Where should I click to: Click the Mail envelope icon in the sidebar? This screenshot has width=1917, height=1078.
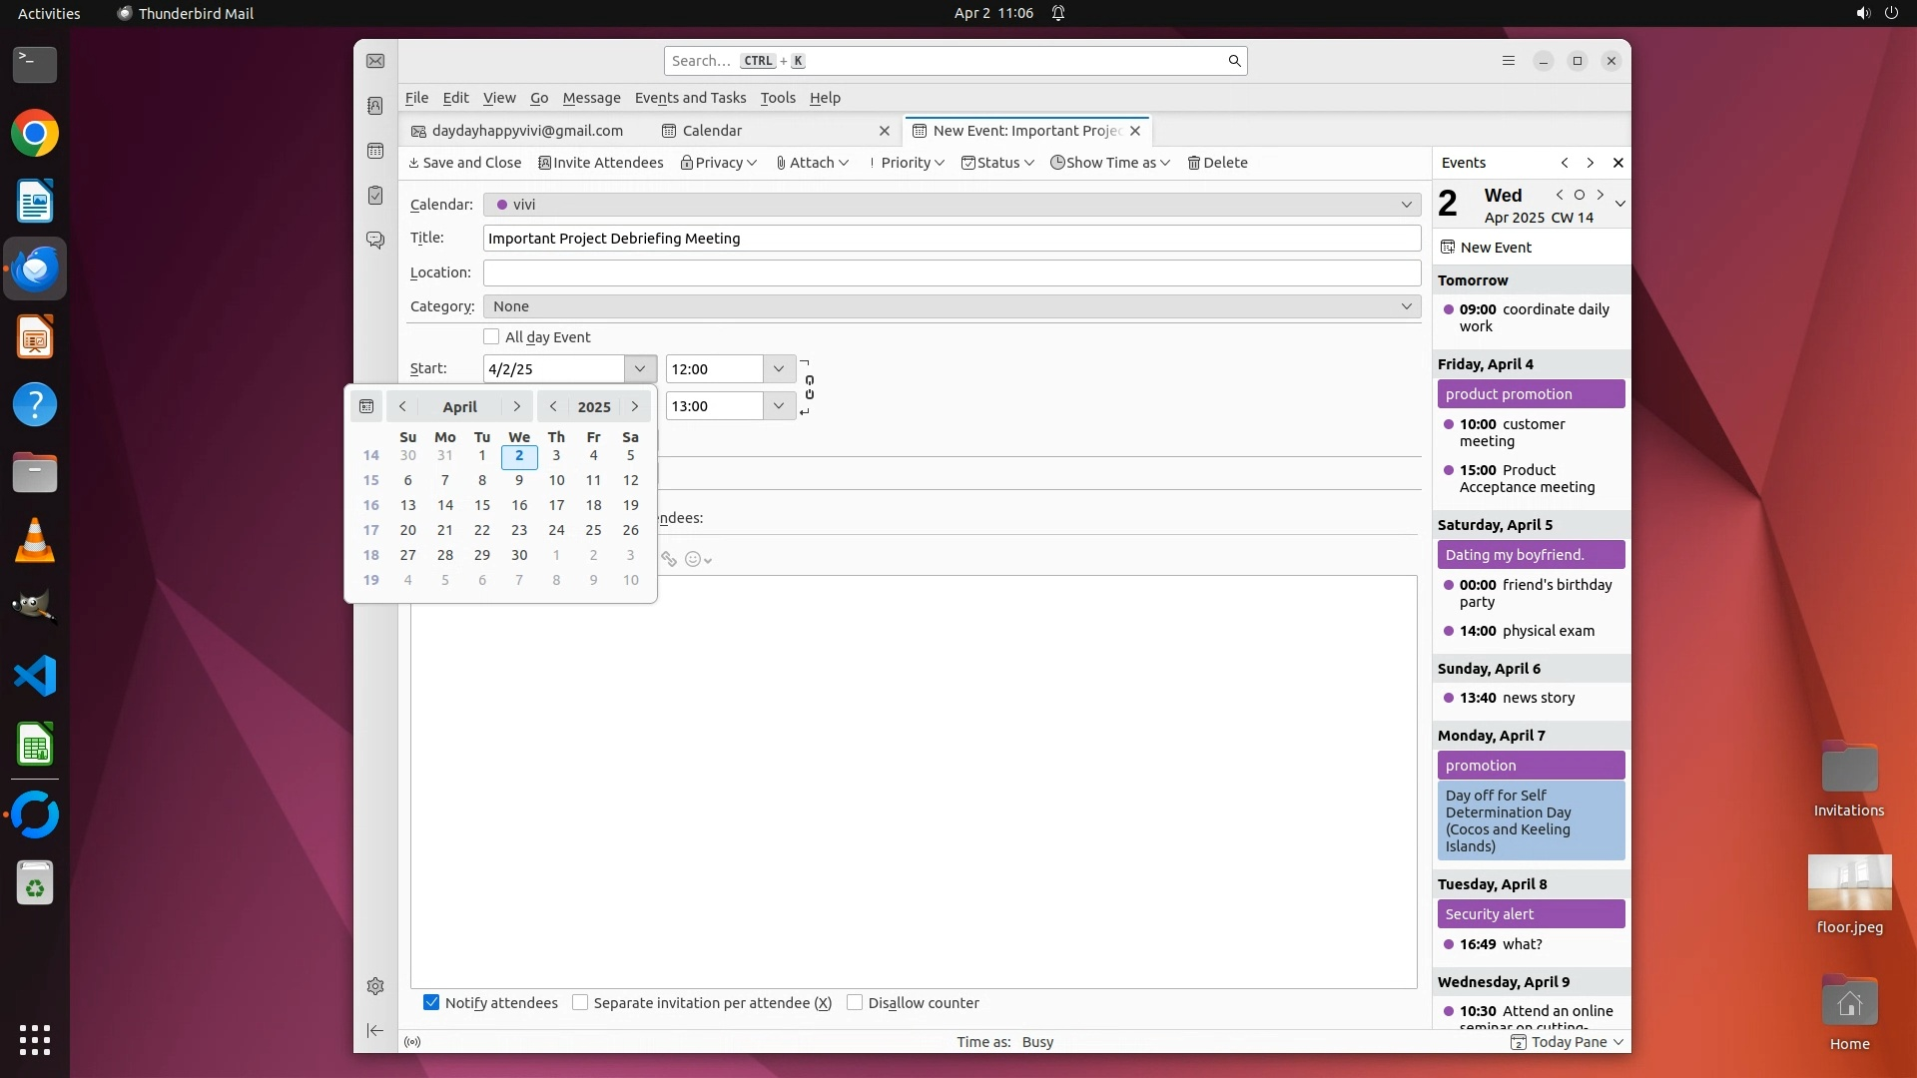(375, 61)
